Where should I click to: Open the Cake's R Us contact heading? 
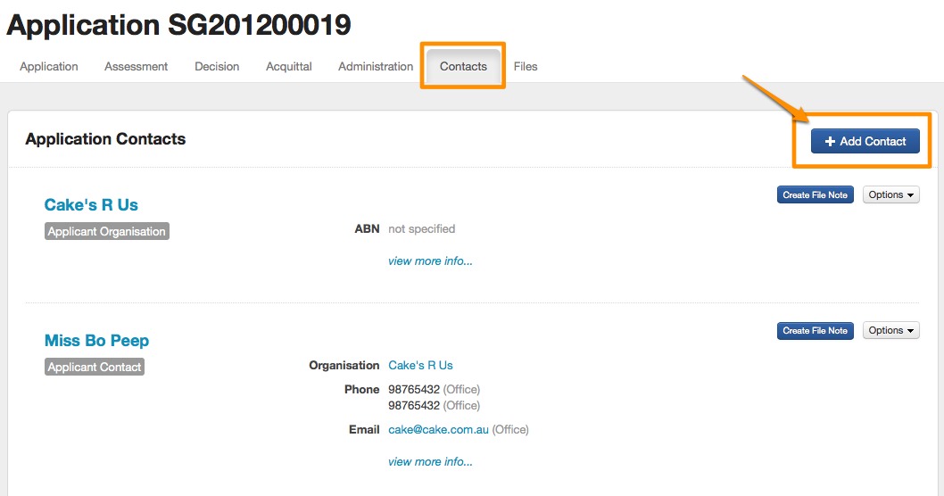click(91, 205)
